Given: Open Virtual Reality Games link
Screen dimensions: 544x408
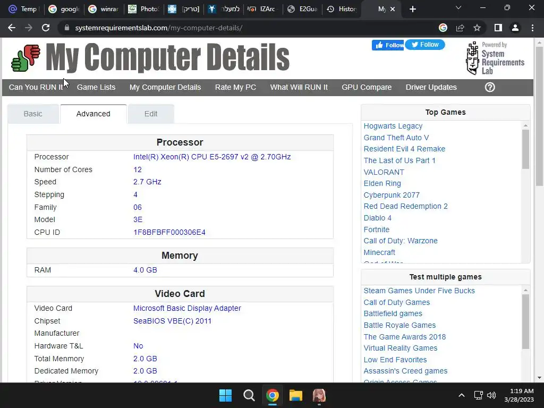Looking at the screenshot, I should [x=401, y=348].
